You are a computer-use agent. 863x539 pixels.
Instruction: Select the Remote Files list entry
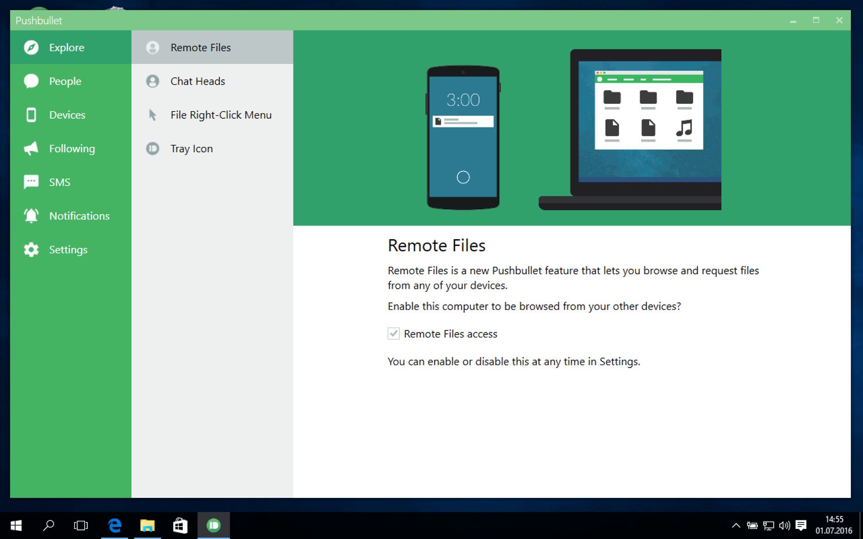click(212, 47)
